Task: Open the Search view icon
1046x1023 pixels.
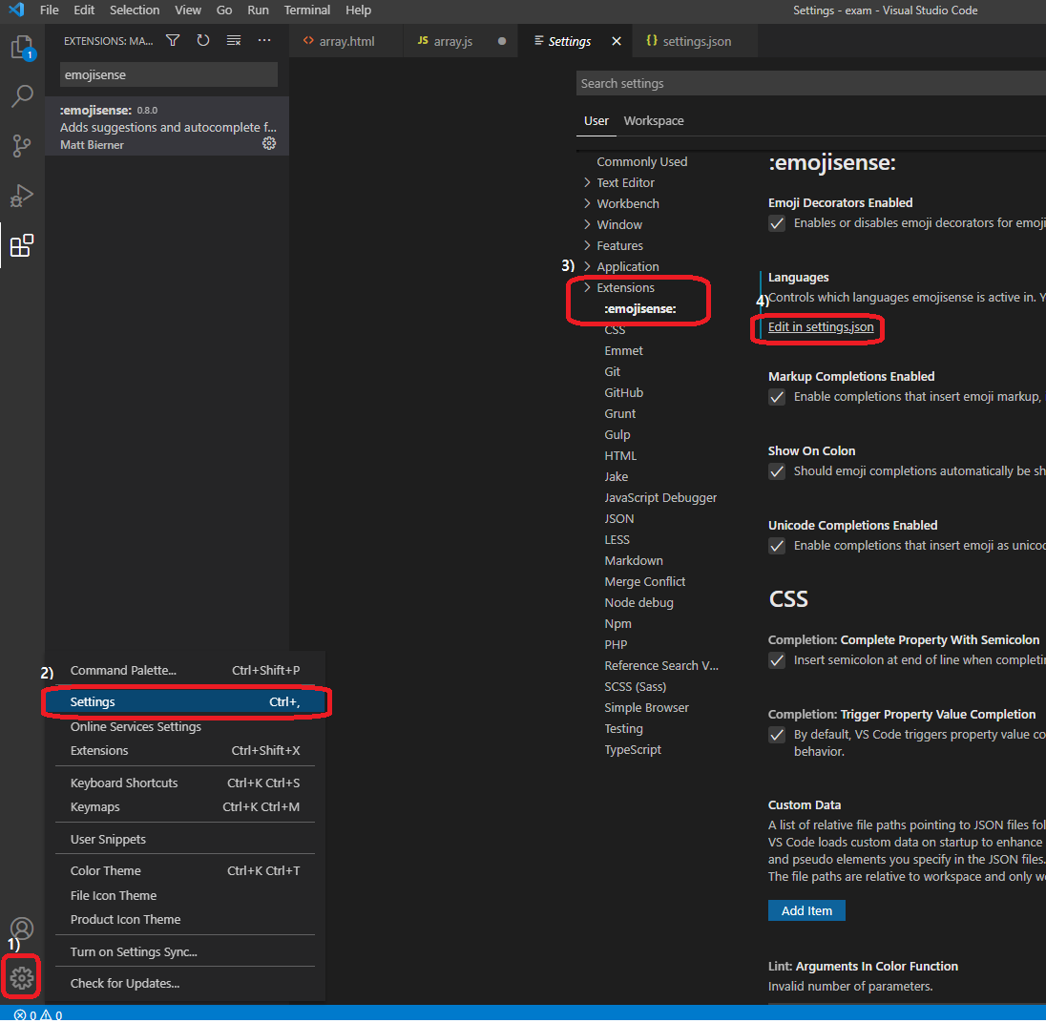Action: click(x=22, y=96)
